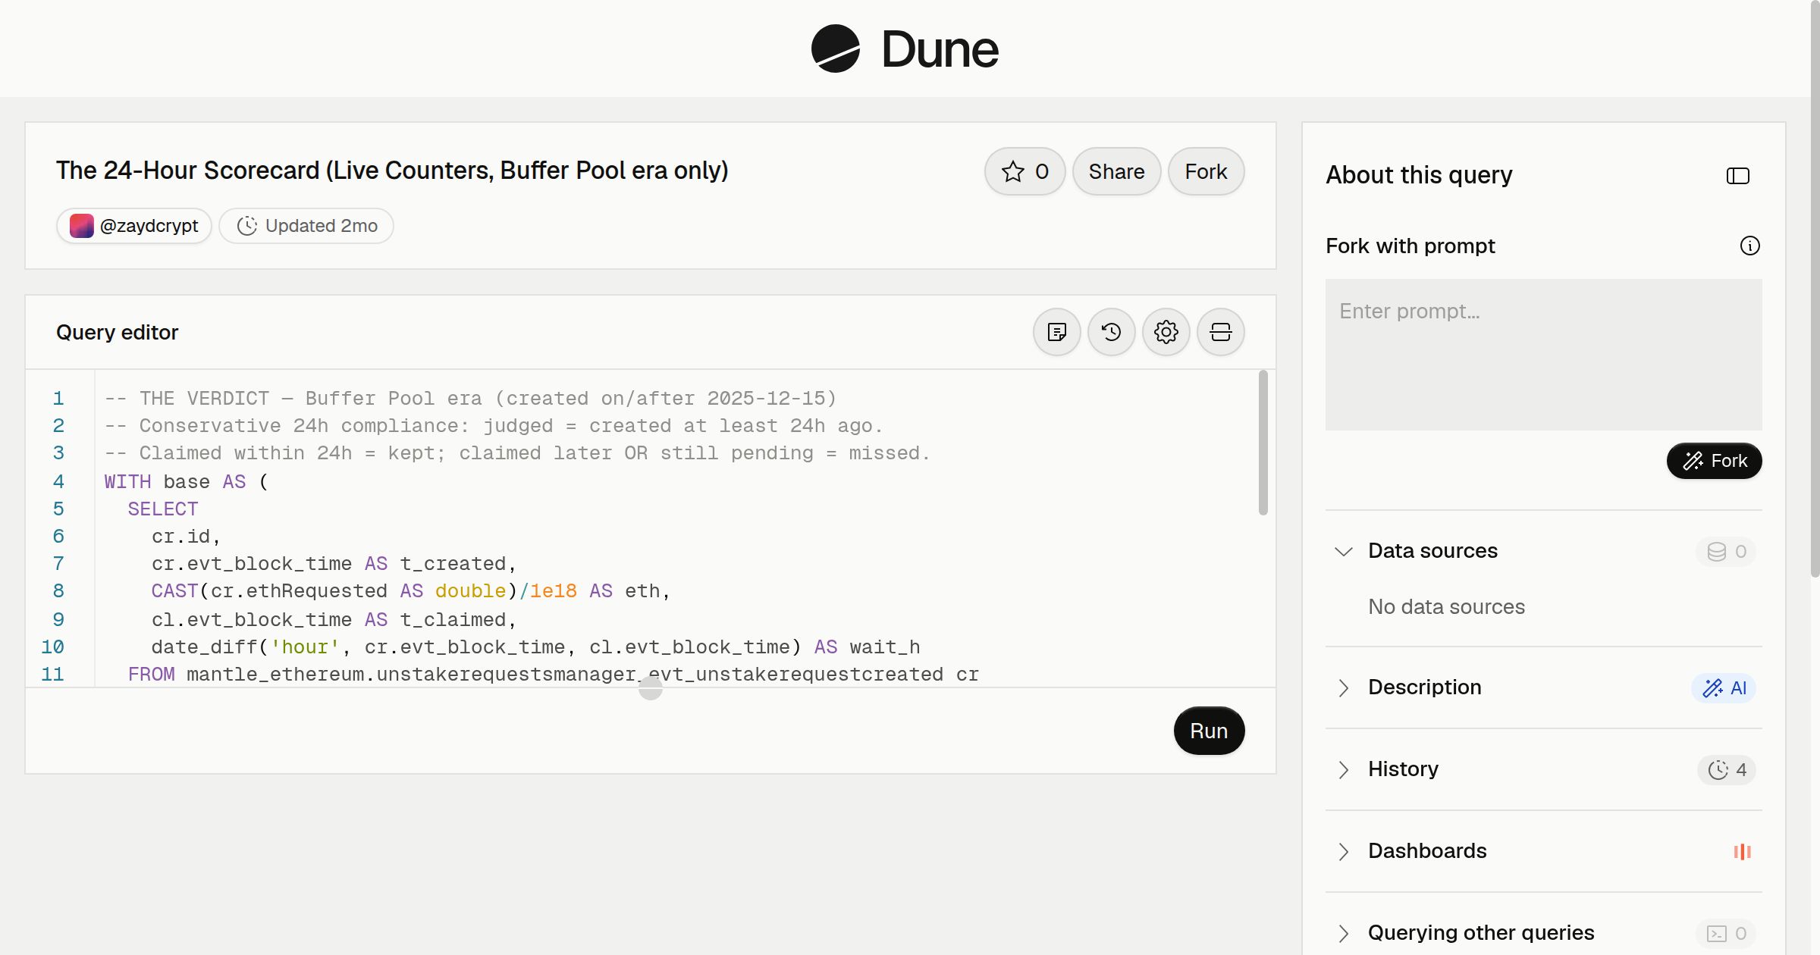Click the 'WITH base AS (' code line
This screenshot has width=1820, height=955.
[x=187, y=481]
